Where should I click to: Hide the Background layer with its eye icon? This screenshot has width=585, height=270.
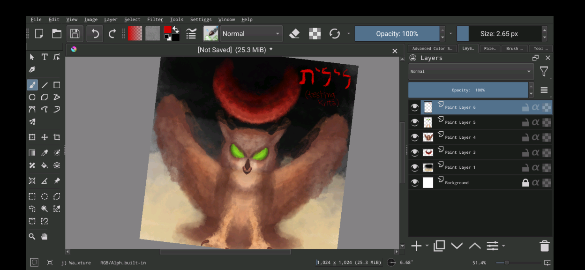(414, 183)
